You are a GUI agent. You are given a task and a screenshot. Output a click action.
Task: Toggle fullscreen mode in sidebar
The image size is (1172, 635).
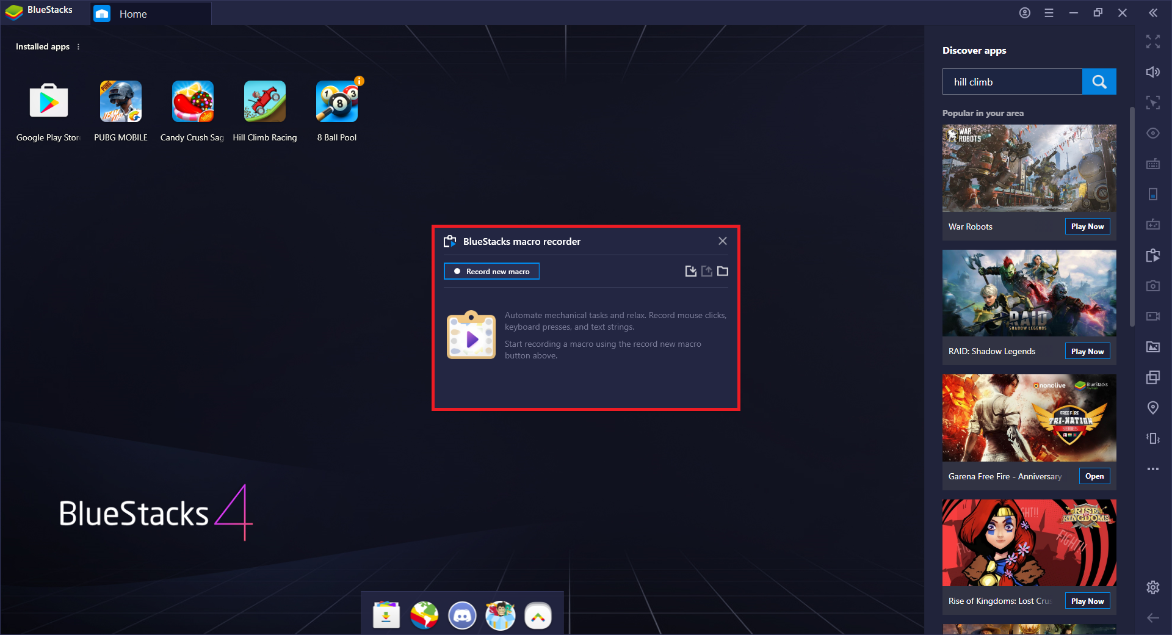[1153, 42]
